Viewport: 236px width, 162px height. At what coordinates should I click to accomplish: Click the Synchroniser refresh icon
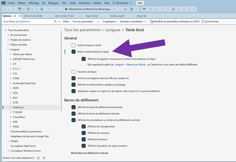pos(203,22)
